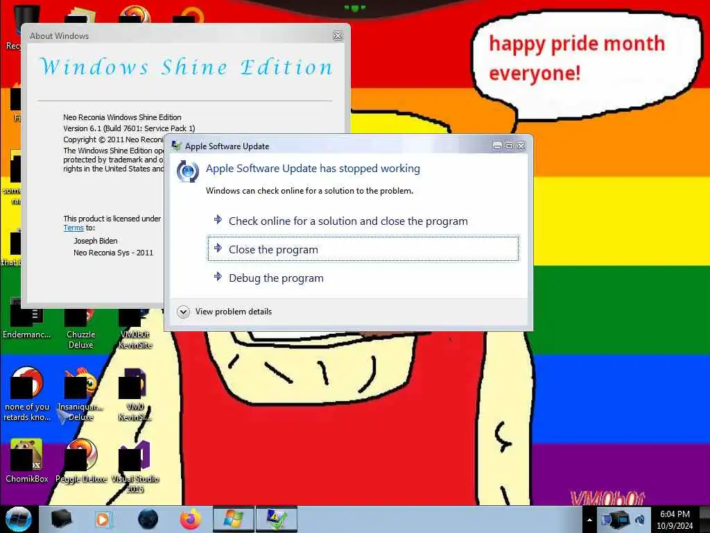Click the Windows can check online for a solution text
The image size is (710, 533).
click(310, 191)
